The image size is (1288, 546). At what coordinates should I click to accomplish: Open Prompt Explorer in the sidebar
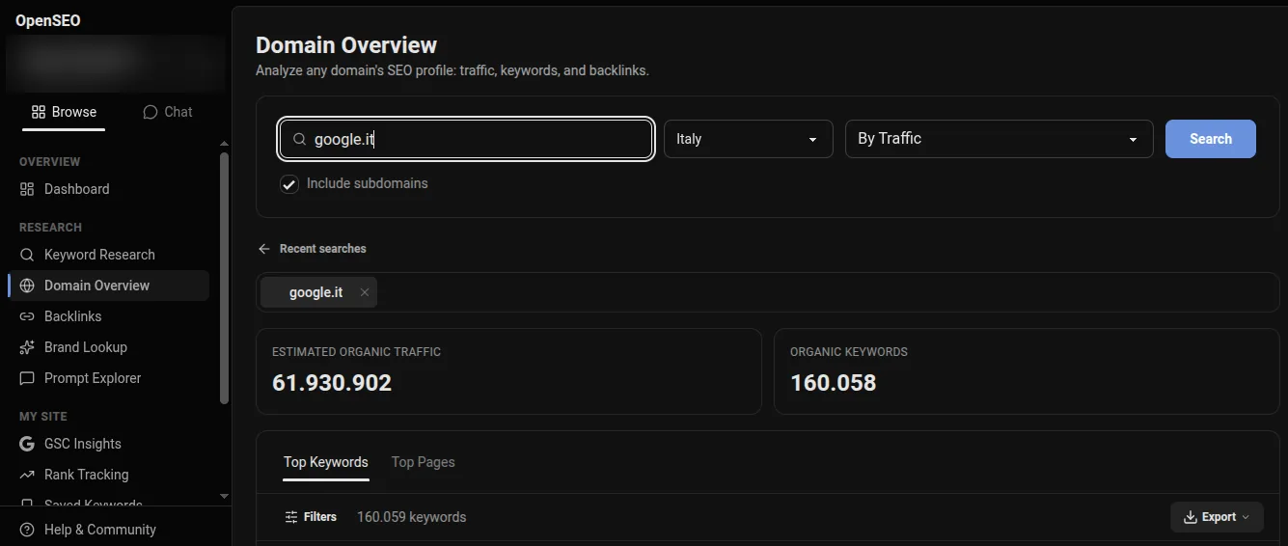[108, 378]
